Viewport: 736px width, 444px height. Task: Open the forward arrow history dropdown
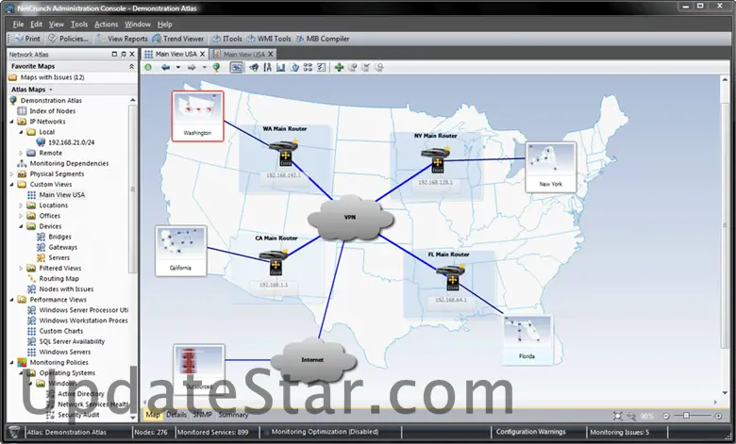click(204, 68)
